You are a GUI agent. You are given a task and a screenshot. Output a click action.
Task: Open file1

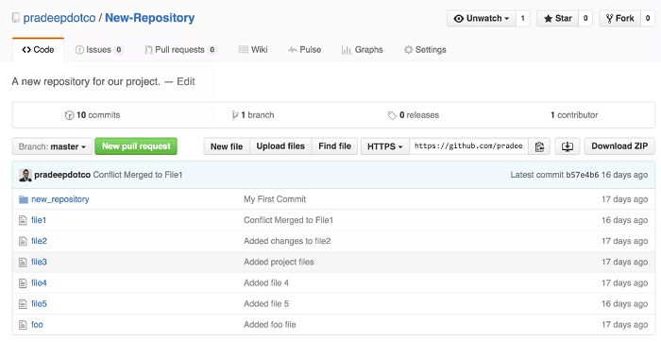pyautogui.click(x=39, y=220)
